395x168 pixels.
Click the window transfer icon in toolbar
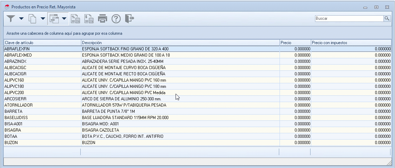[x=54, y=19]
